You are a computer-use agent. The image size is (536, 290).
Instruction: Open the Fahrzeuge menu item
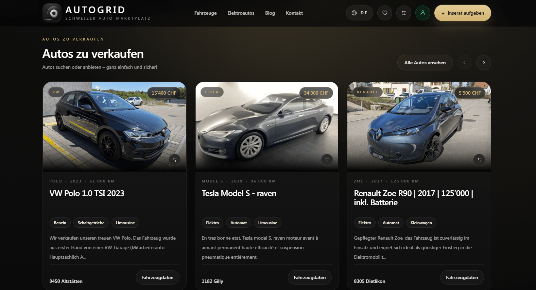(x=205, y=13)
